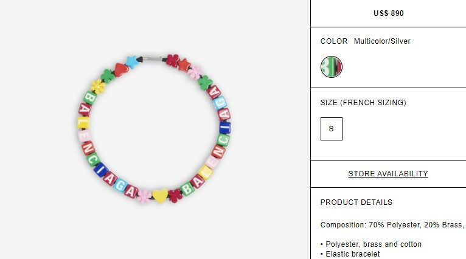
Task: Open the bracelet product image center
Action: pos(154,129)
